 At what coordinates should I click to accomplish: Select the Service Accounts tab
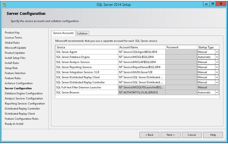tap(63, 33)
